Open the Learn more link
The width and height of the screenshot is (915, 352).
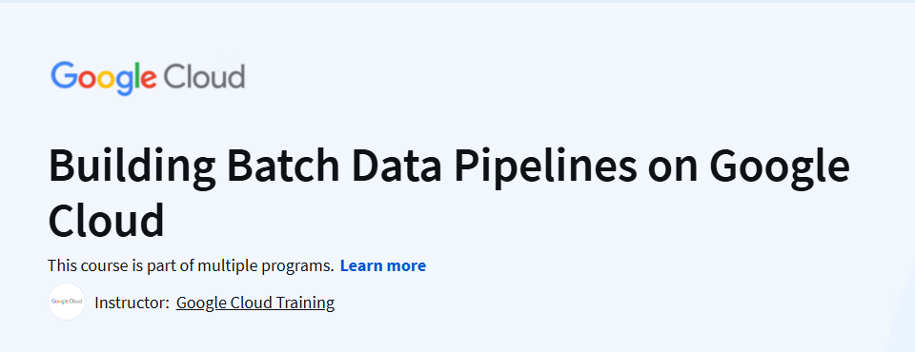383,265
